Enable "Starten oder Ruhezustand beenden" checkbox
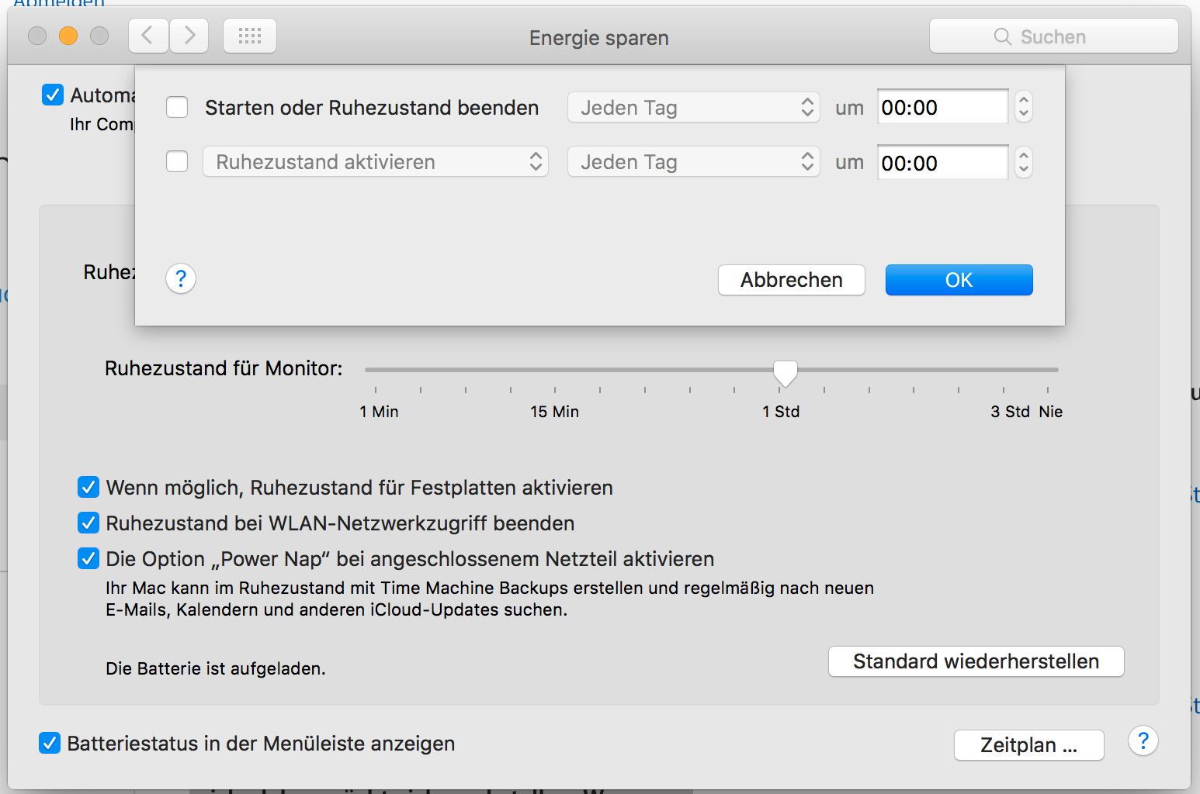This screenshot has height=794, width=1200. coord(177,107)
